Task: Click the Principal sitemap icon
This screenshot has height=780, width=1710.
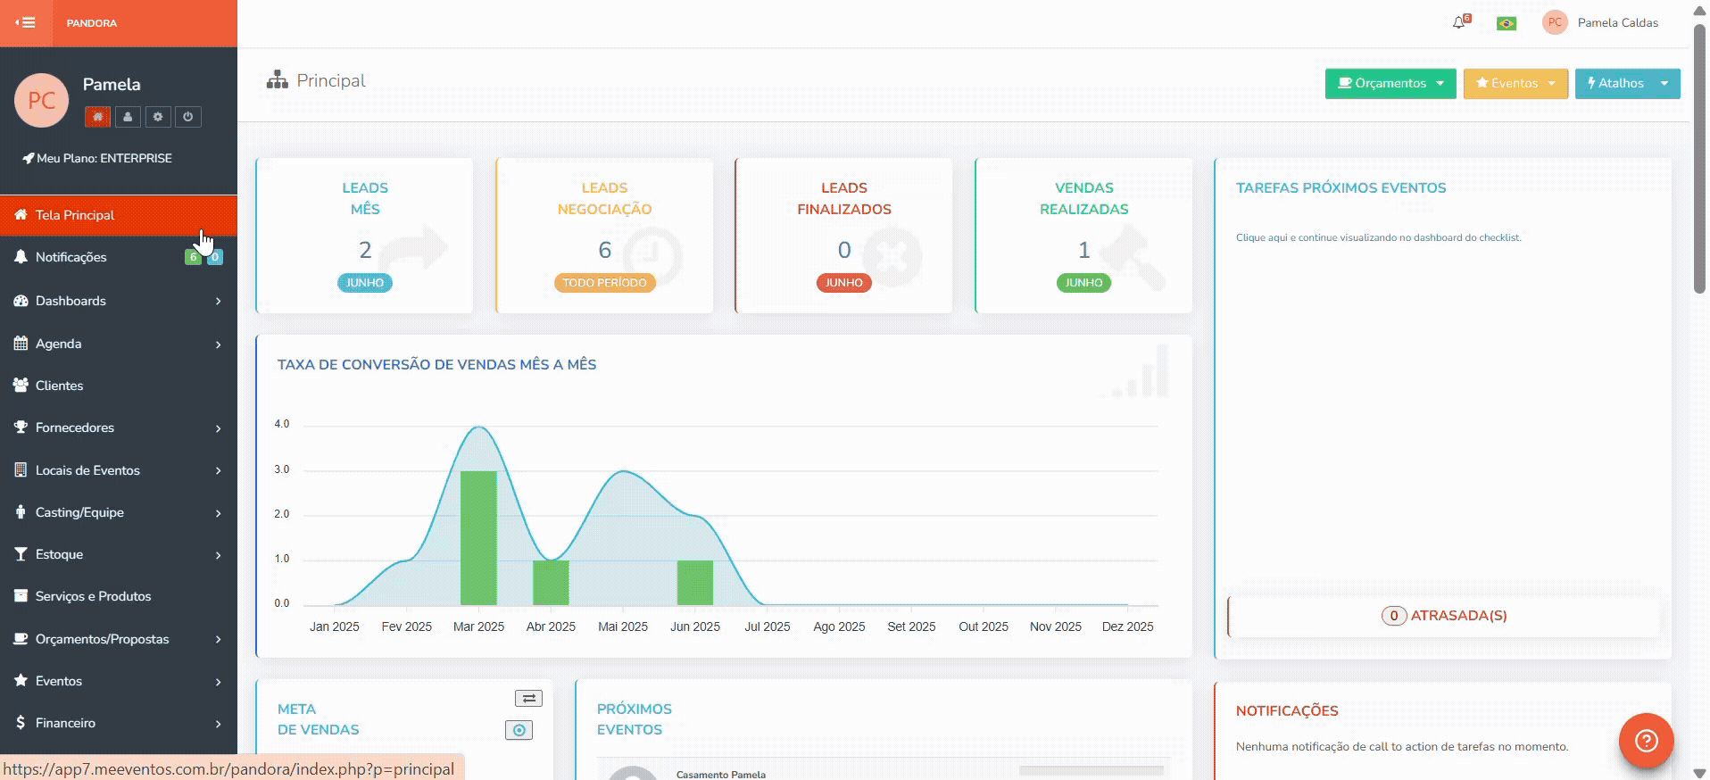Action: 278,80
